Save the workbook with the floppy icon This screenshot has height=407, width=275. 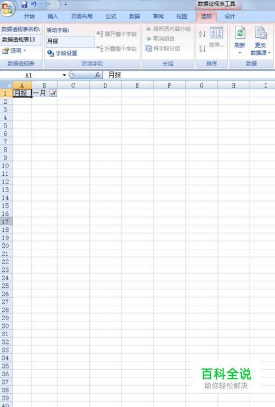pos(24,4)
